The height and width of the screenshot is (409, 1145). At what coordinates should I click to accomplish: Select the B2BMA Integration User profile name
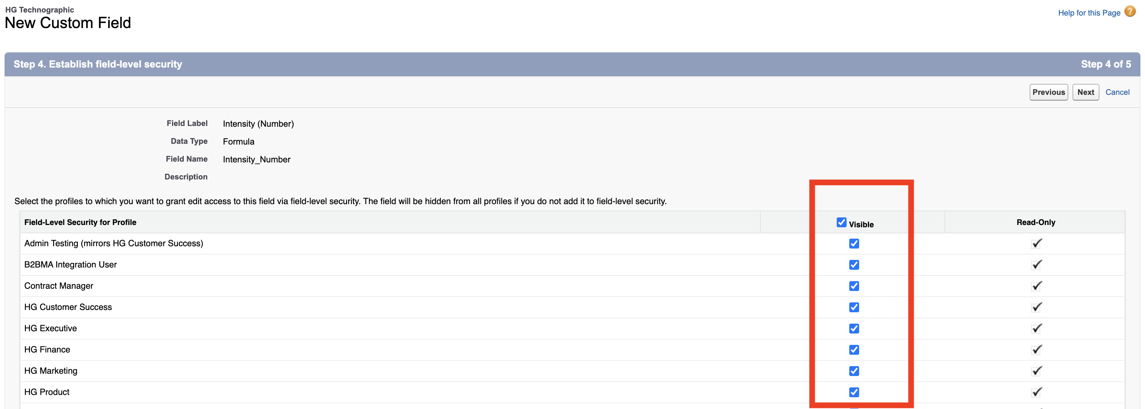coord(70,265)
